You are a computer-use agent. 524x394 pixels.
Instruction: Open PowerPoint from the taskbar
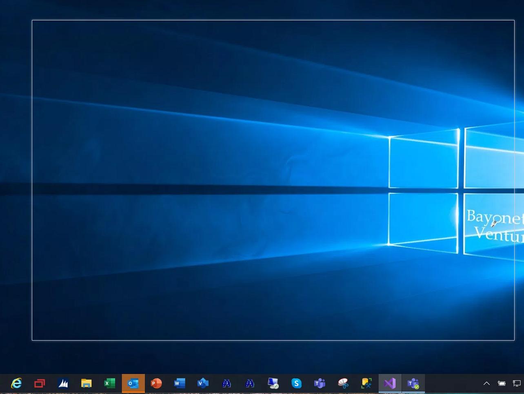[x=156, y=383]
